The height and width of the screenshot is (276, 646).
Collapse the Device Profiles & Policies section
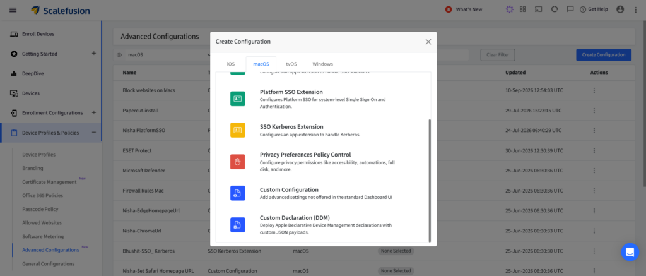[93, 133]
